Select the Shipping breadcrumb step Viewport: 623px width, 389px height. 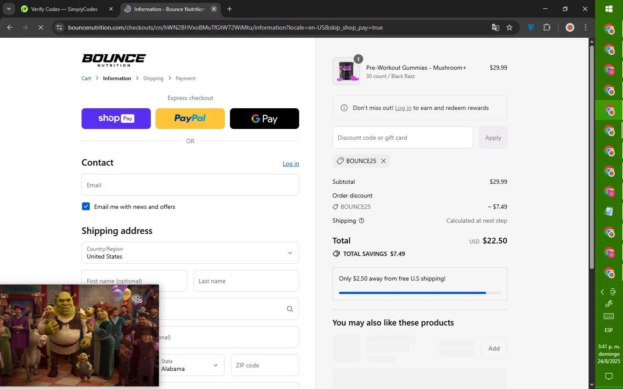pyautogui.click(x=153, y=78)
